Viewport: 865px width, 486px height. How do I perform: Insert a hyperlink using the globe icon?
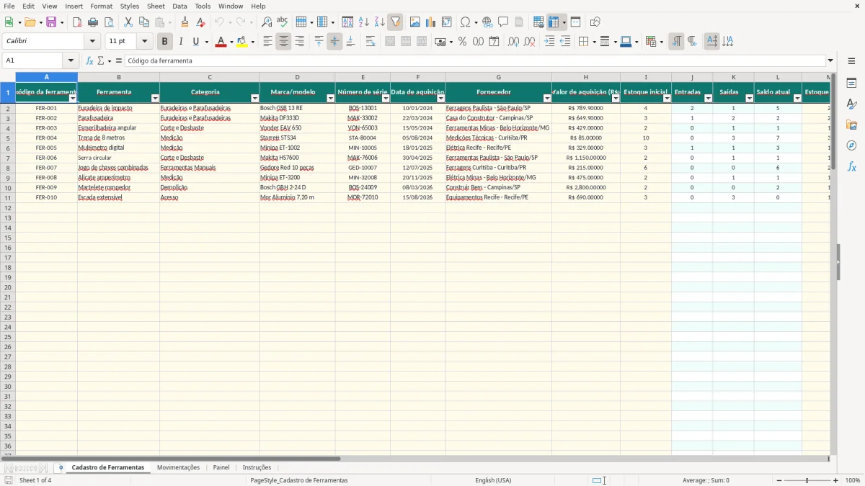pyautogui.click(x=487, y=22)
